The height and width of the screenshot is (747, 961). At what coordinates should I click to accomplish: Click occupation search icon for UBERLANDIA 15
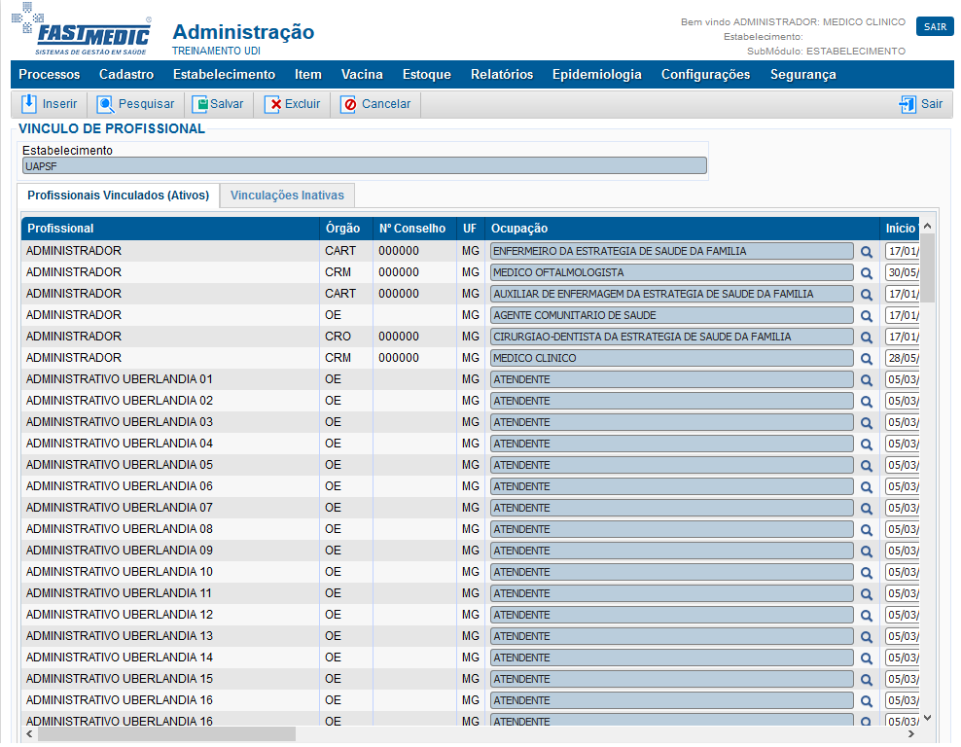[x=866, y=680]
